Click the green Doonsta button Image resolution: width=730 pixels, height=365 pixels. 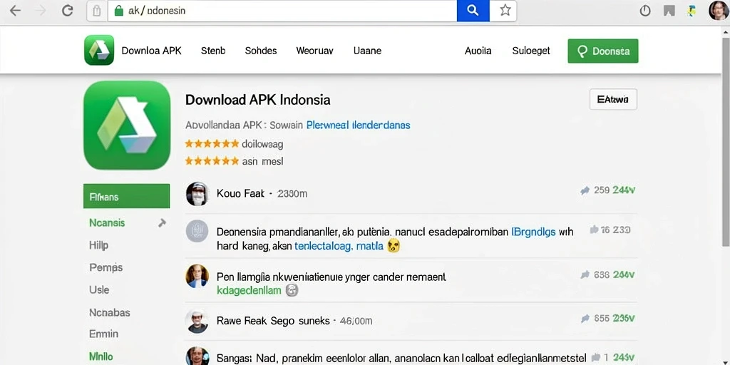(603, 51)
